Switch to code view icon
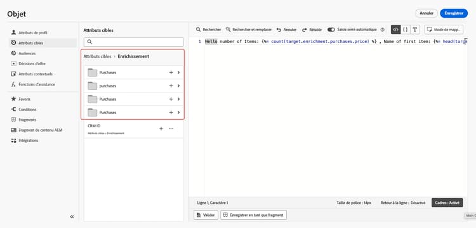The image size is (476, 228). pyautogui.click(x=395, y=30)
